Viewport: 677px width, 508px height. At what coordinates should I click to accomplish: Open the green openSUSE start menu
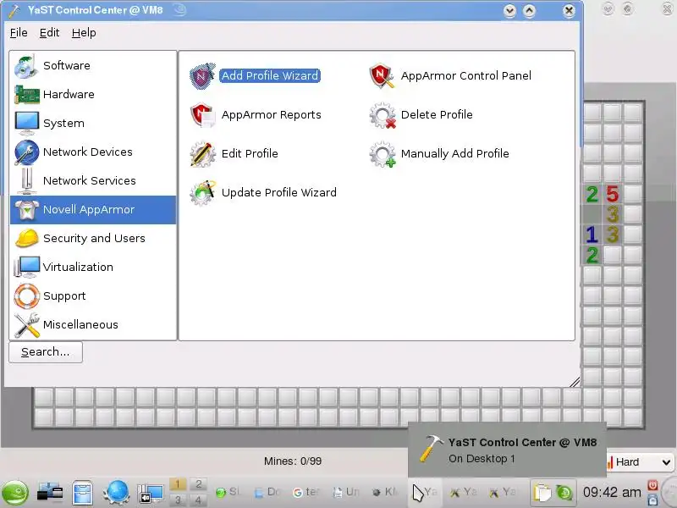click(x=15, y=493)
